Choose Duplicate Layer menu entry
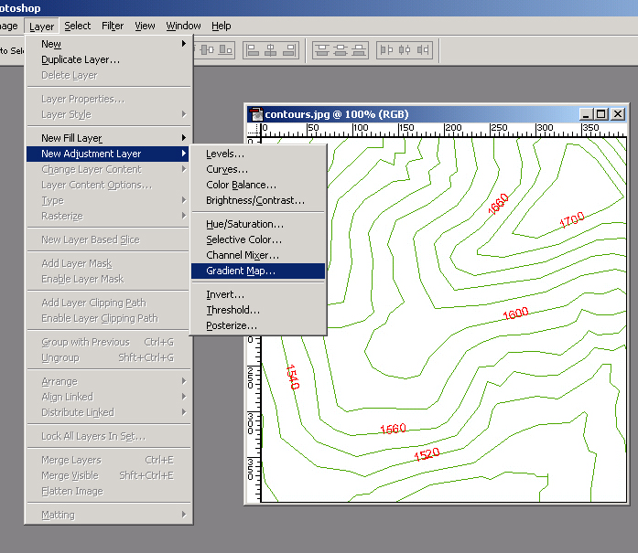Screen dimensions: 638x553 point(81,59)
